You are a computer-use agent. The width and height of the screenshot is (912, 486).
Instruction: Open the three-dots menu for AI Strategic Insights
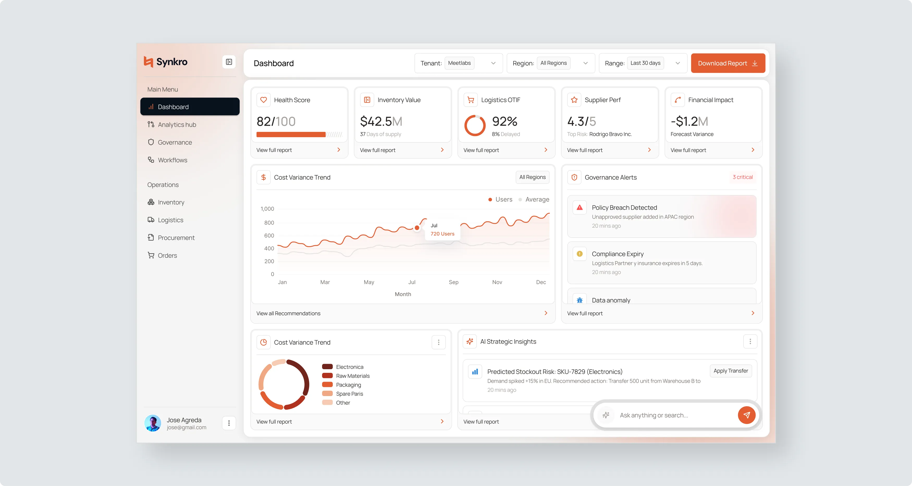point(750,342)
